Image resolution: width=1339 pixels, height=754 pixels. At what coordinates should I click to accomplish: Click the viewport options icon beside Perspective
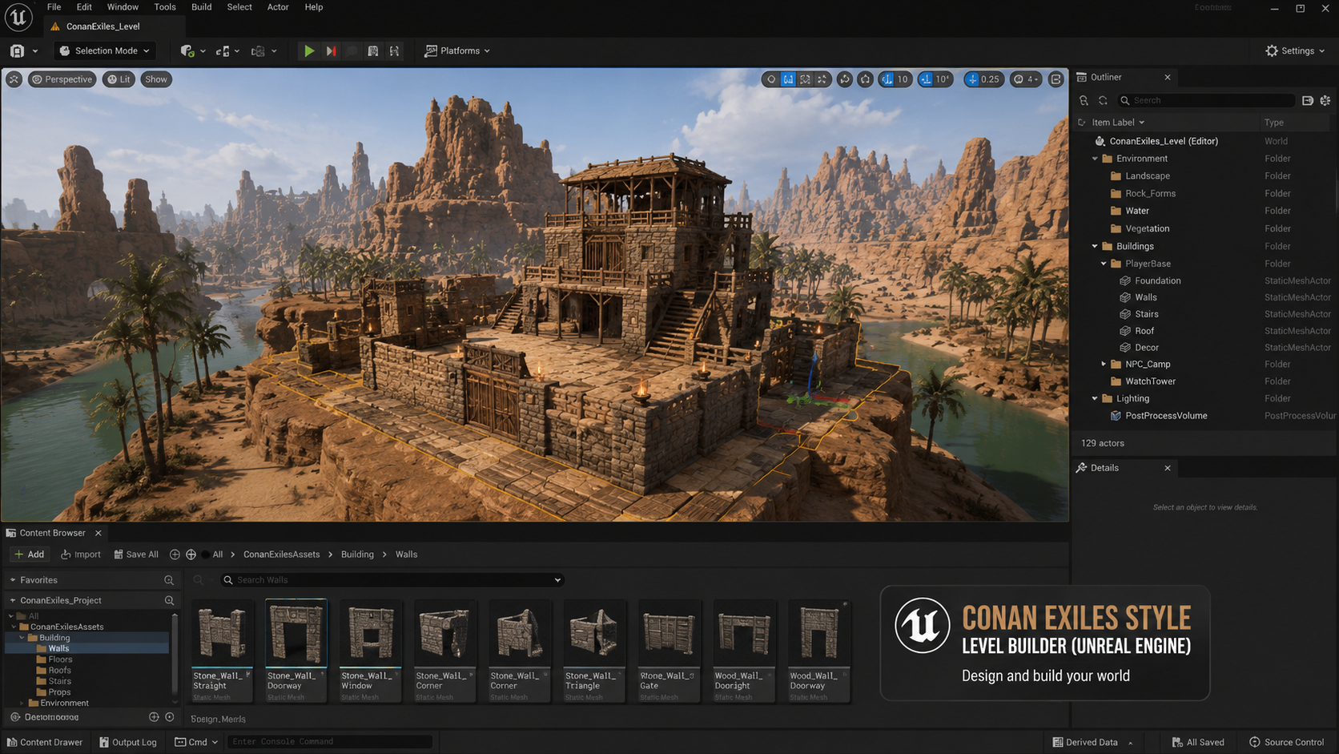pos(14,79)
